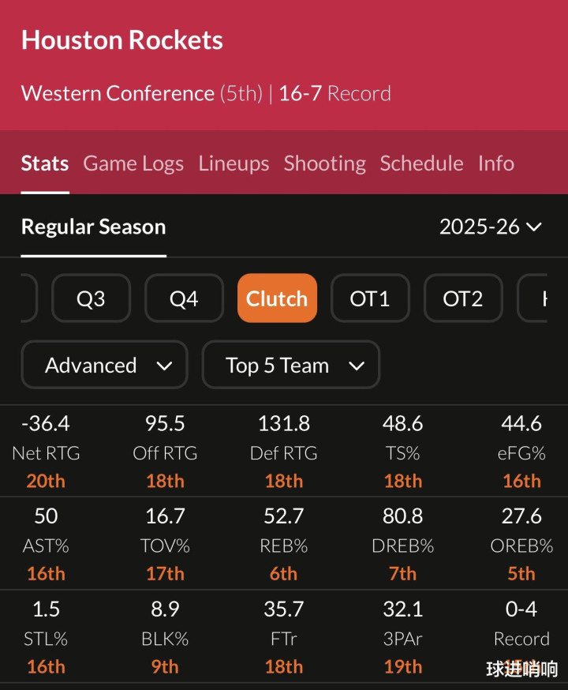Switch to the Lineups tab
568x690 pixels.
(x=234, y=163)
